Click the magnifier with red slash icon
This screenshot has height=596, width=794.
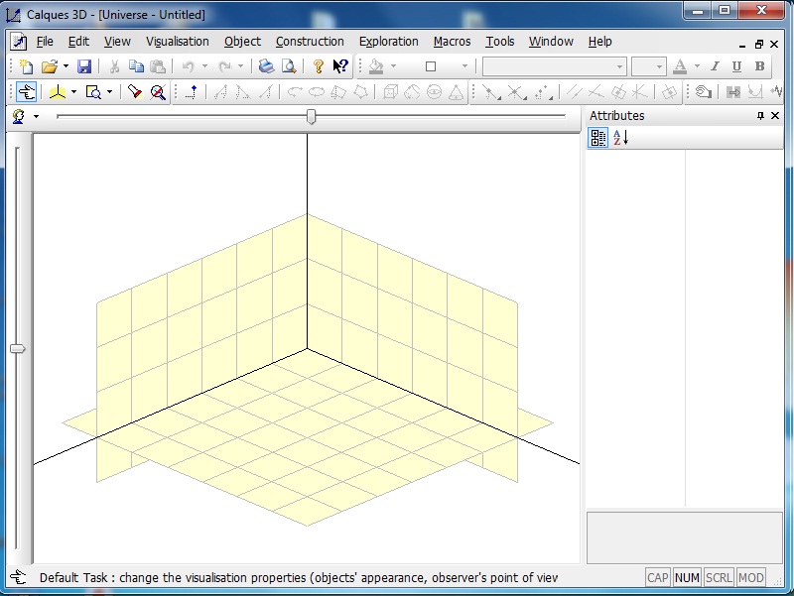(x=158, y=92)
